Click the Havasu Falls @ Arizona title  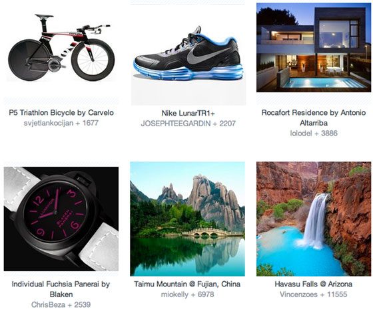pos(313,284)
